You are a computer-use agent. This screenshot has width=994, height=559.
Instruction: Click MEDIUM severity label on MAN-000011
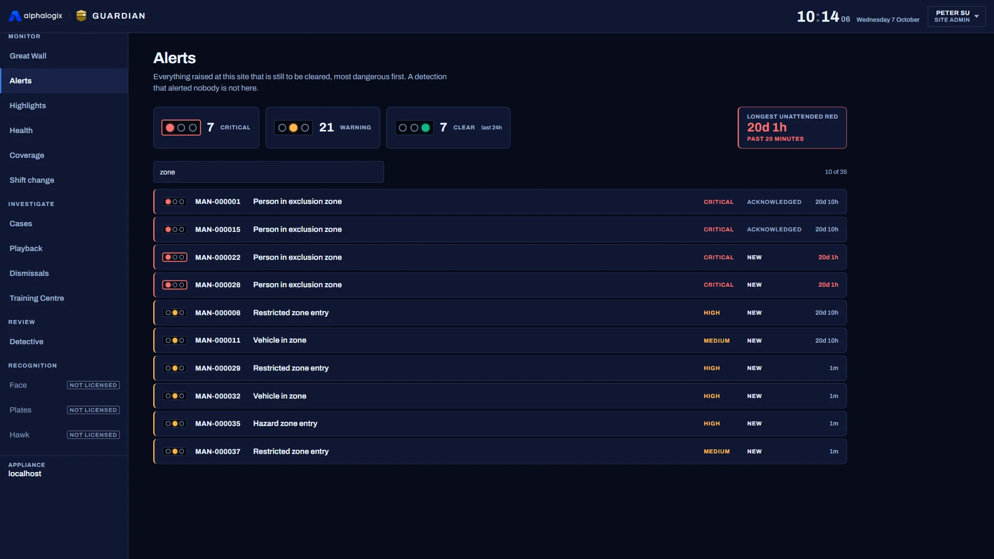tap(717, 341)
